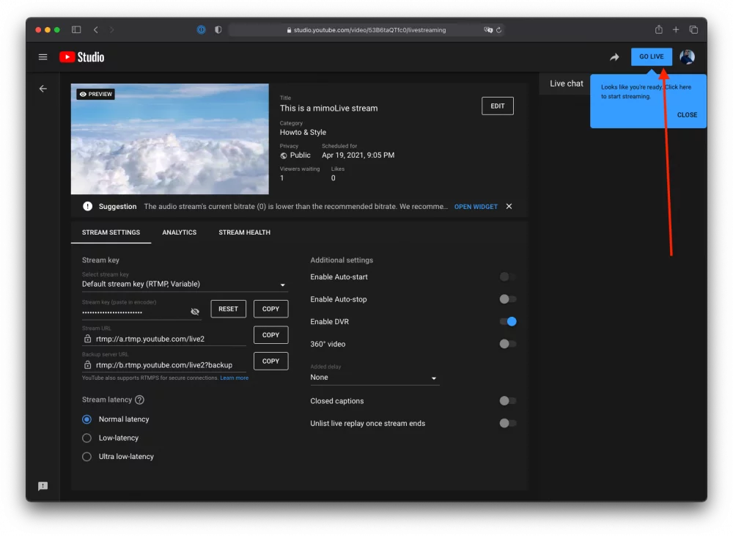
Task: Open the hamburger navigation menu
Action: (43, 57)
